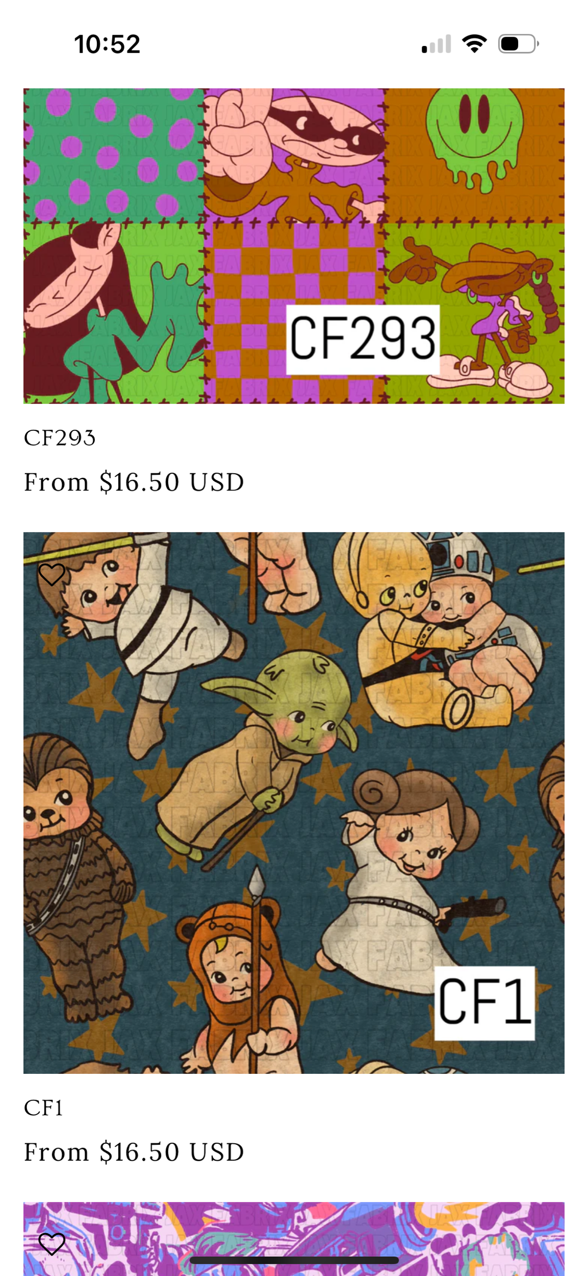Select the CF293 price From $16.50 USD
588x1276 pixels.
pos(134,482)
